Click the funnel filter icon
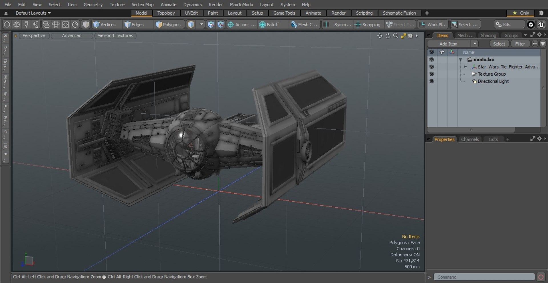This screenshot has height=283, width=548. tap(543, 44)
